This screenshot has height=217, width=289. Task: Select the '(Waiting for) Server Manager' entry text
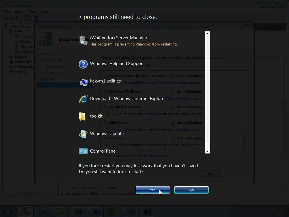pyautogui.click(x=119, y=38)
